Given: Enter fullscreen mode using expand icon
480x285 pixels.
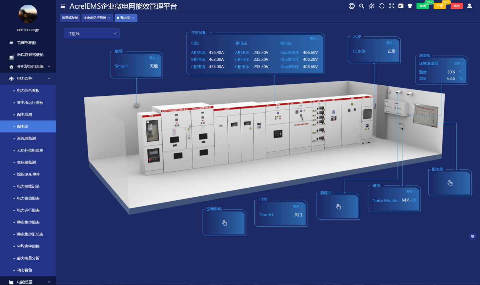Looking at the screenshot, I should pyautogui.click(x=392, y=6).
